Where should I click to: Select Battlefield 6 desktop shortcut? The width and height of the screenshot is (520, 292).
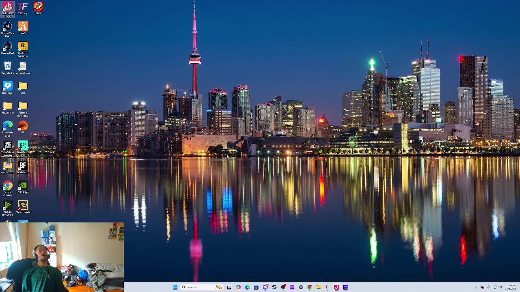pyautogui.click(x=23, y=167)
